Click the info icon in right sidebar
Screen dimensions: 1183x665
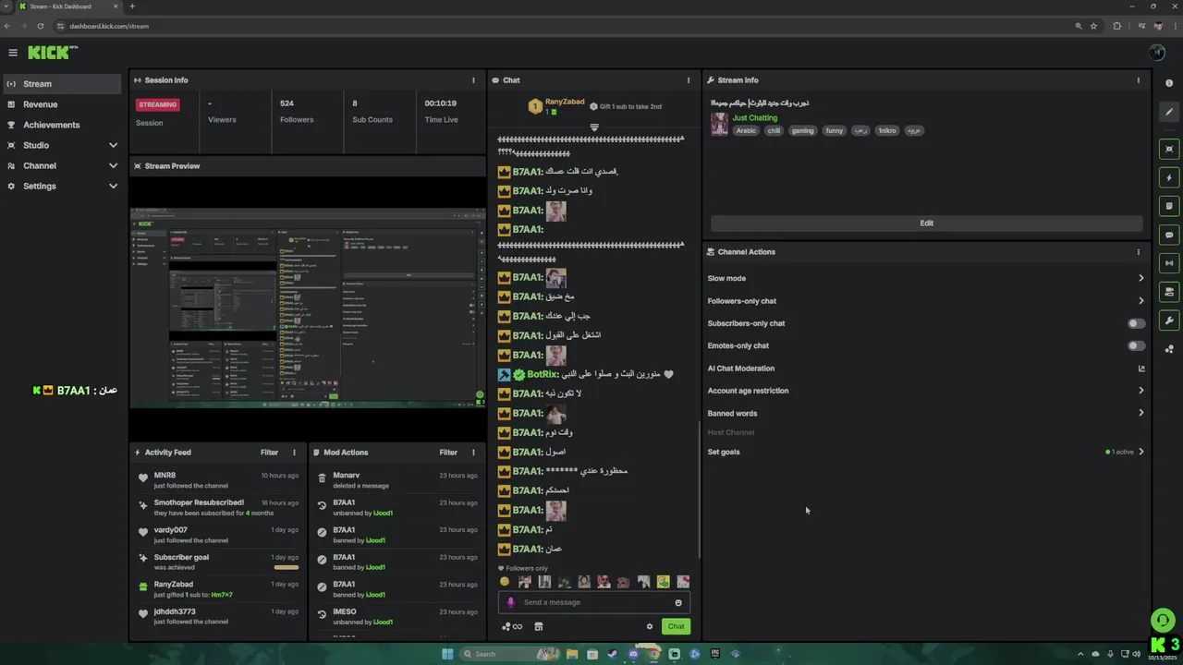tap(1169, 83)
